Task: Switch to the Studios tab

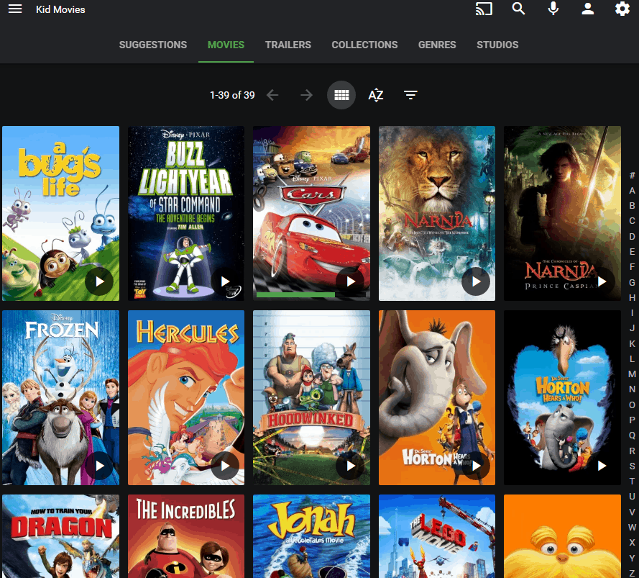Action: [497, 45]
